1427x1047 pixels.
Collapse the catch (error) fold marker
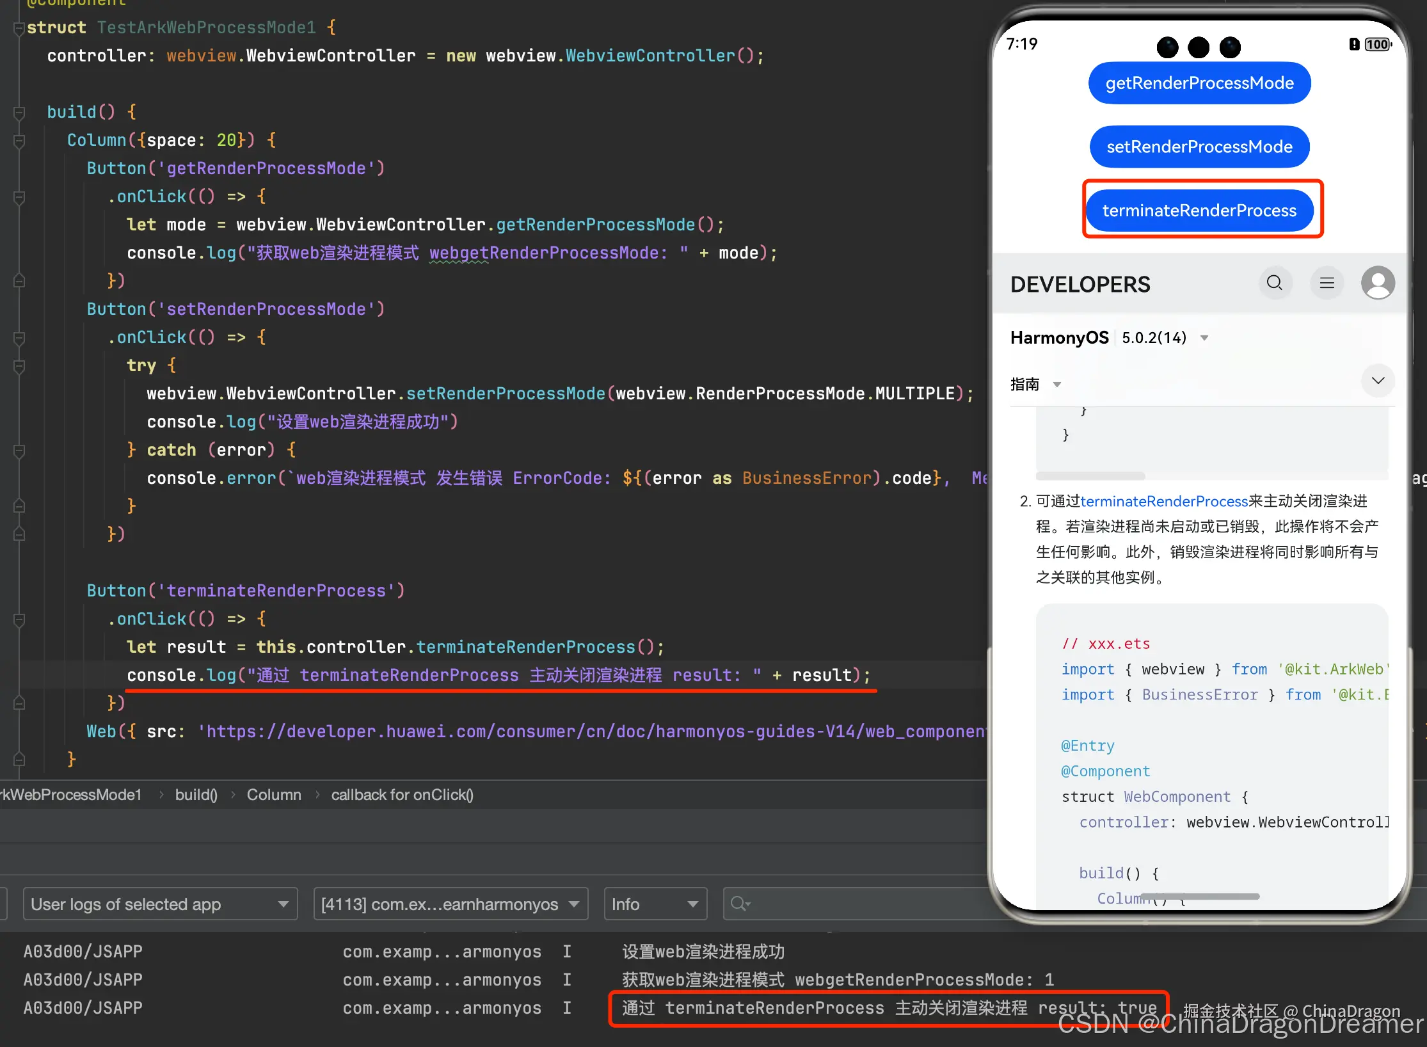point(19,451)
